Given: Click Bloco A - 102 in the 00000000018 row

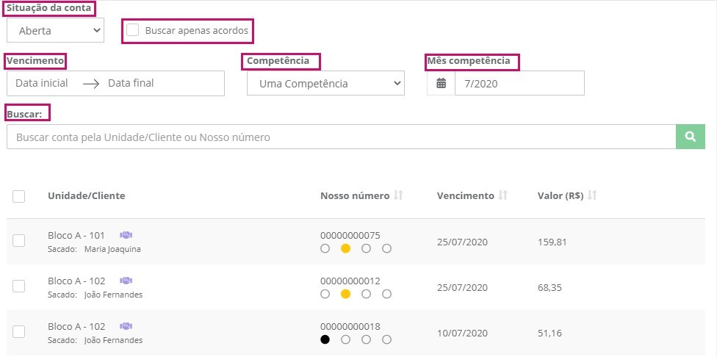Looking at the screenshot, I should [x=76, y=326].
